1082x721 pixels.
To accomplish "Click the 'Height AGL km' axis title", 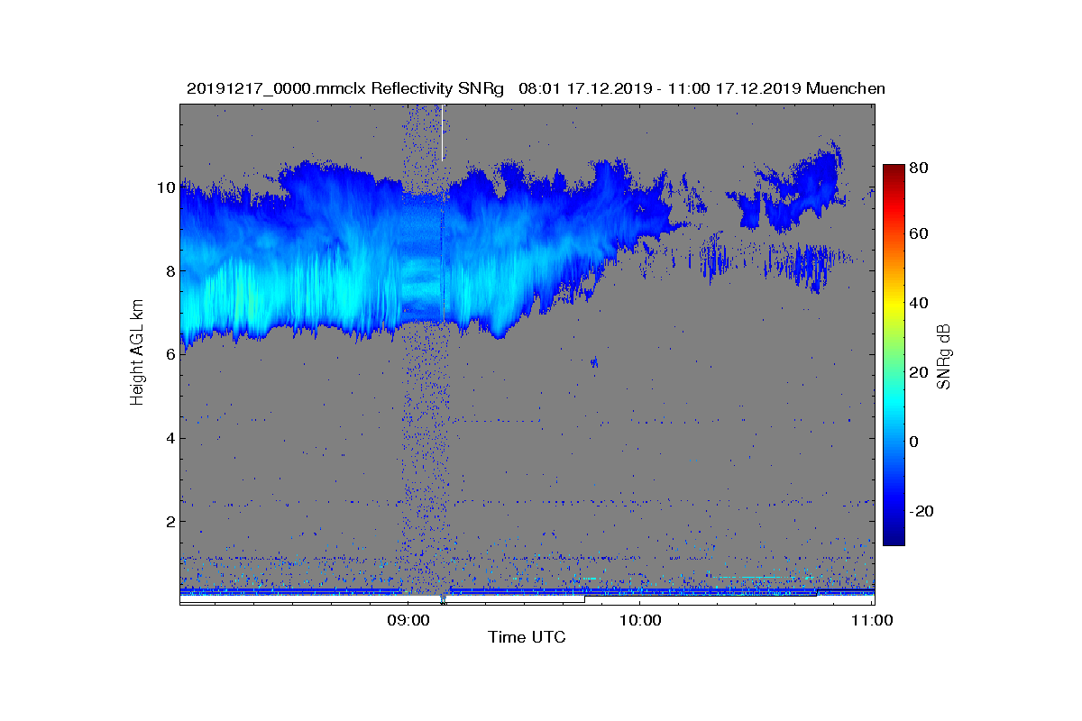I will click(x=137, y=352).
